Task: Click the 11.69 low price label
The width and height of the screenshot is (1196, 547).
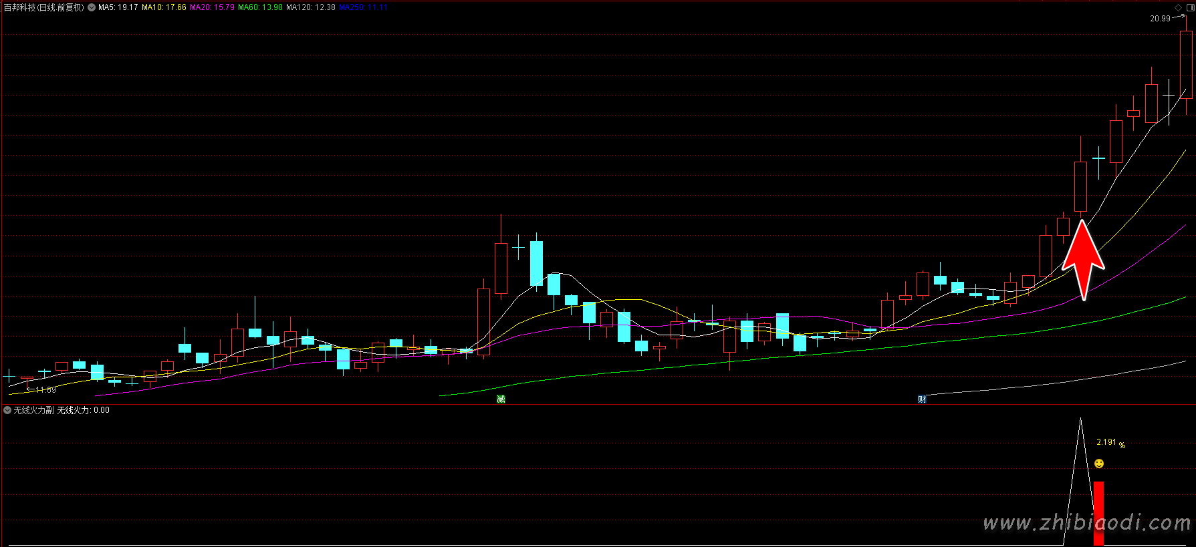Action: tap(45, 389)
